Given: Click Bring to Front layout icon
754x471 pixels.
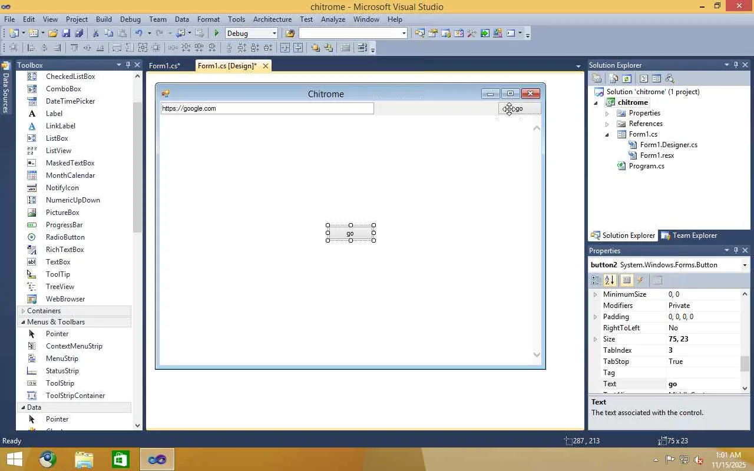Looking at the screenshot, I should point(315,48).
